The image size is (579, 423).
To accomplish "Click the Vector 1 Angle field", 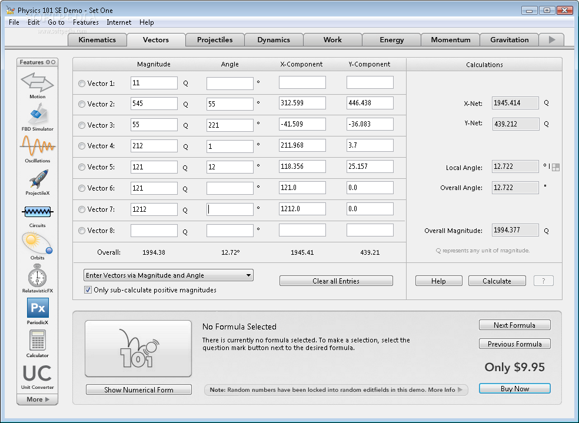I will 229,84.
